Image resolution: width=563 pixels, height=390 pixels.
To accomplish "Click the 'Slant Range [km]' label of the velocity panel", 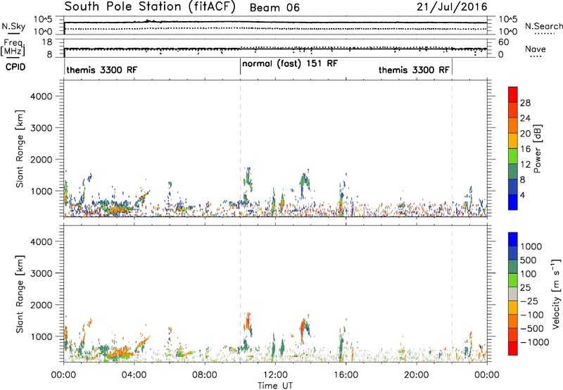I will [20, 294].
